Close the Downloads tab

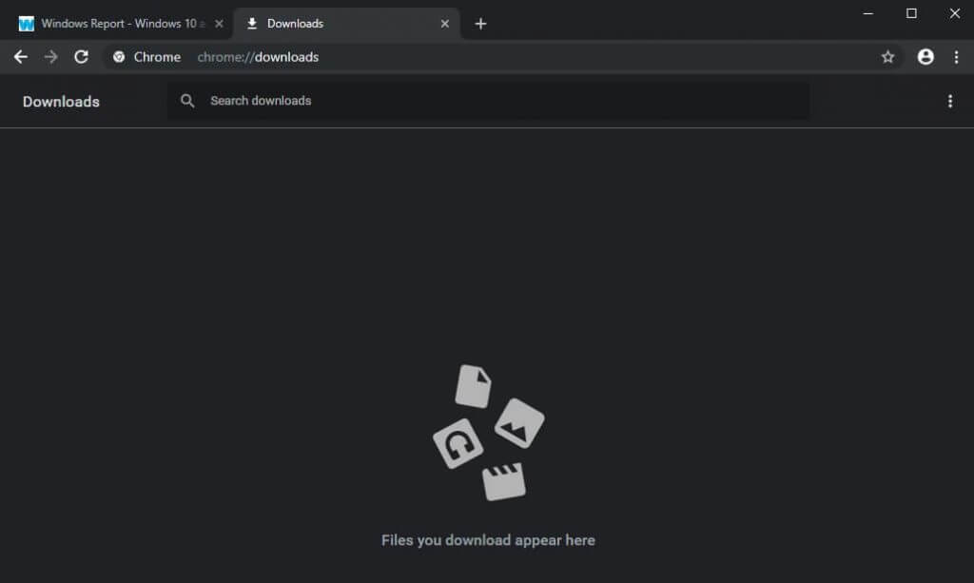[x=445, y=24]
